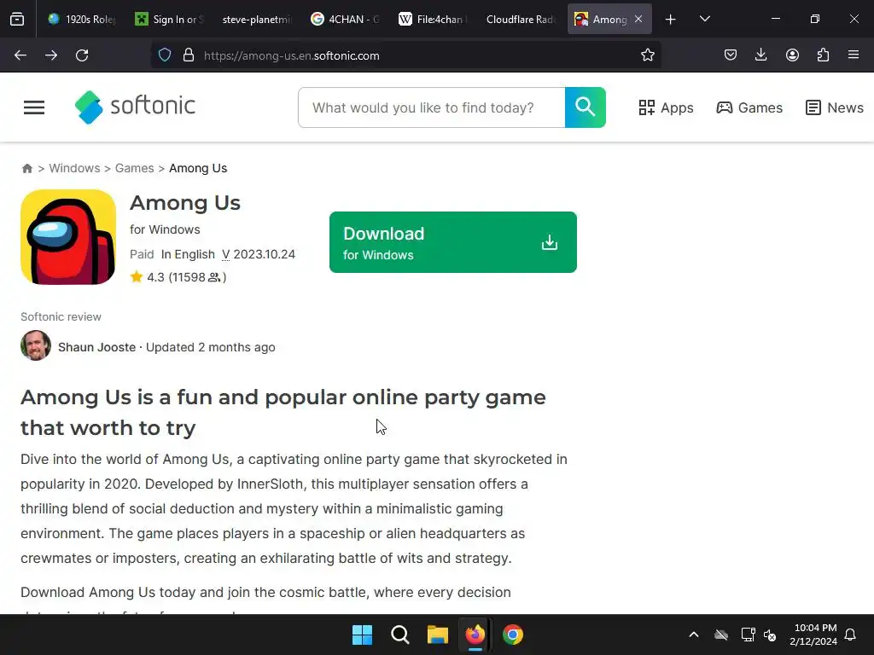Click the Firefox taskbar icon
Screen dimensions: 874x655
tap(475, 635)
